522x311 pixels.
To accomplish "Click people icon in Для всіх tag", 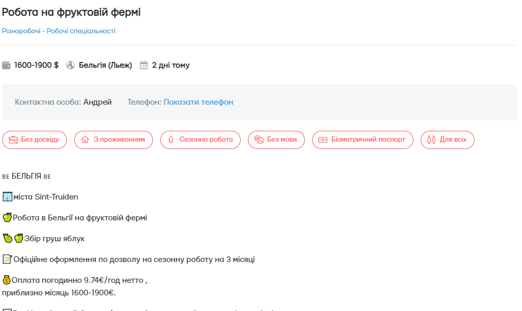I will [431, 140].
